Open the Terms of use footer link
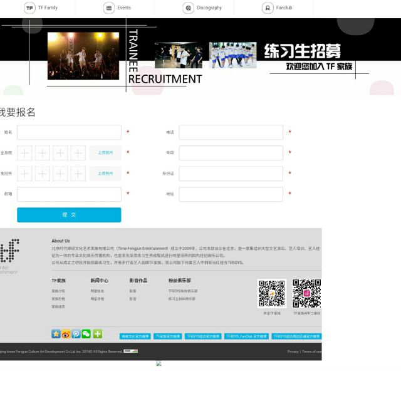 click(x=312, y=352)
